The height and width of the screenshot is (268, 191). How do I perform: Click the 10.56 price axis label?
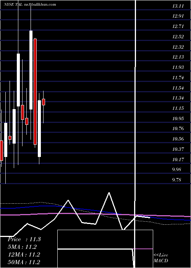pyautogui.click(x=178, y=139)
